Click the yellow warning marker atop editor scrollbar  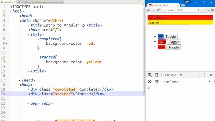pyautogui.click(x=143, y=5)
